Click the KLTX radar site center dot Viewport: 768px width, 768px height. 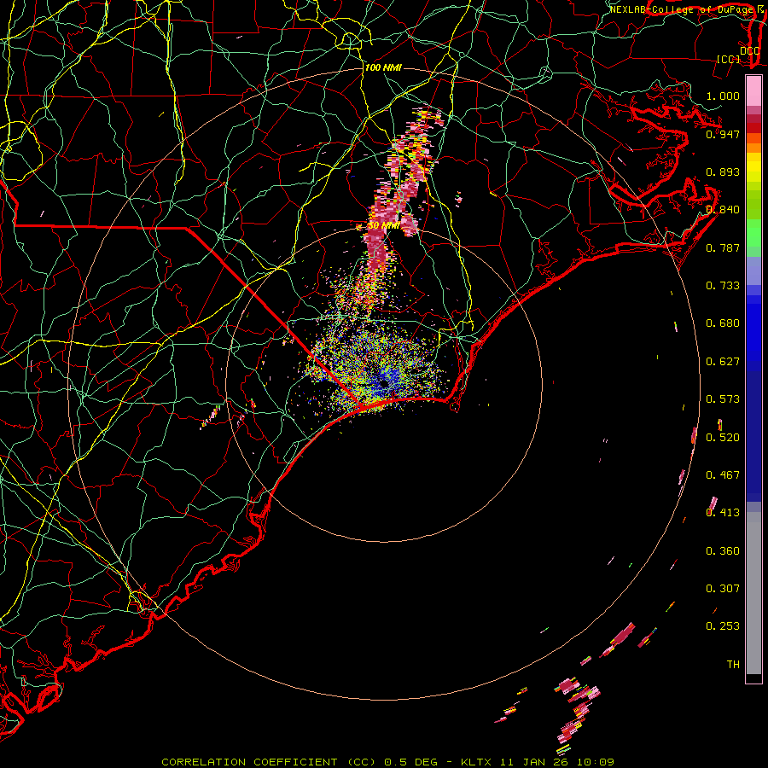click(x=384, y=383)
